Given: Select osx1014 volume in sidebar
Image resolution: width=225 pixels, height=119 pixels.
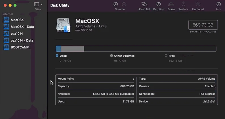Looking at the screenshot, I should coord(17,33).
